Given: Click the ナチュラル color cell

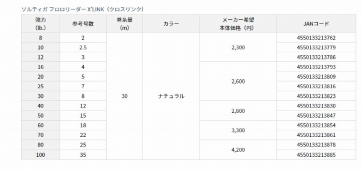Looking at the screenshot, I should tap(171, 96).
